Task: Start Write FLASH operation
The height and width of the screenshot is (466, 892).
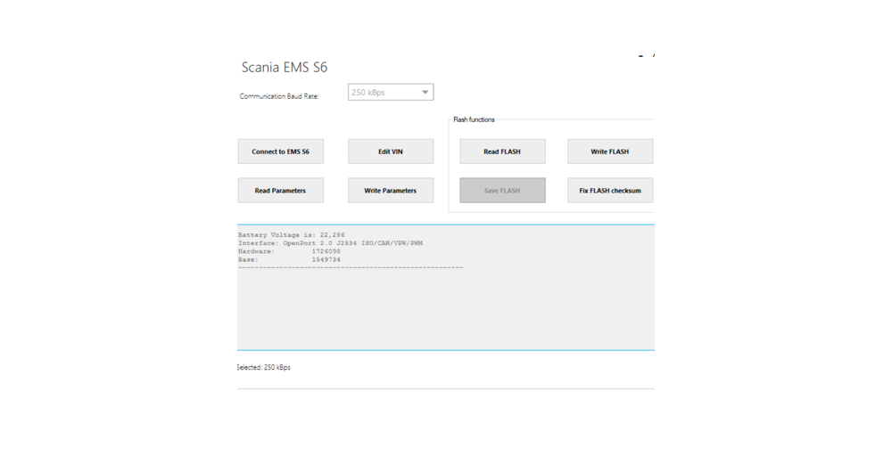Action: click(610, 151)
